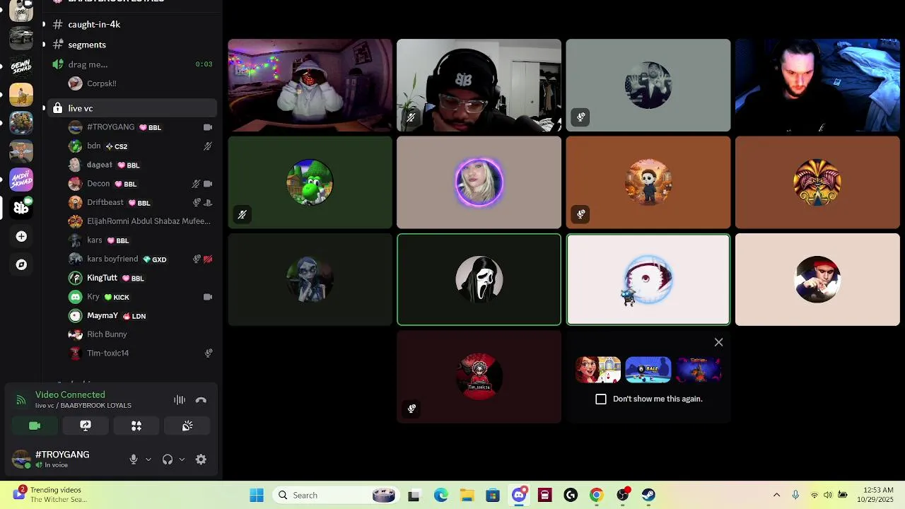Viewport: 905px width, 509px height.
Task: Select the Ghostface avatar participant tile
Action: [479, 280]
